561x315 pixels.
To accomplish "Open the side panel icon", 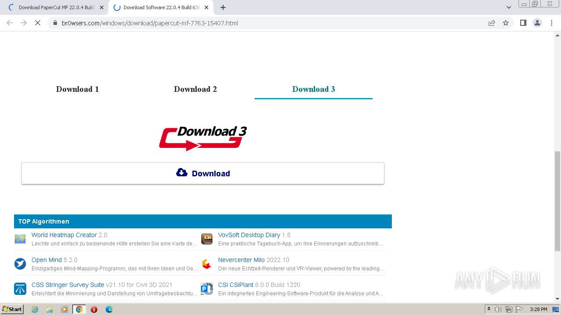I will pos(523,23).
